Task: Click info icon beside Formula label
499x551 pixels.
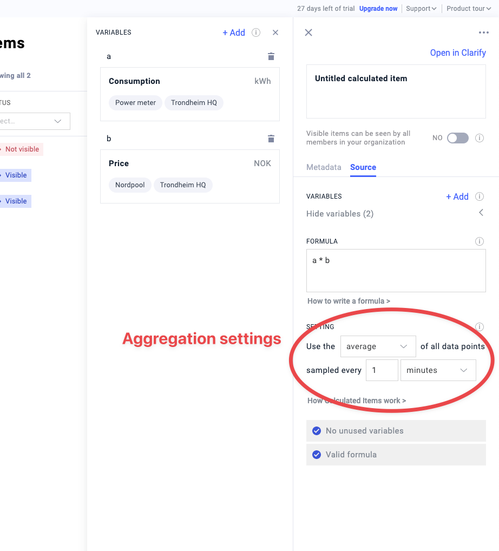Action: 479,241
